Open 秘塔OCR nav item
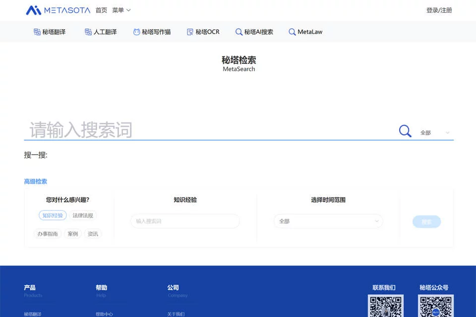 (x=203, y=32)
